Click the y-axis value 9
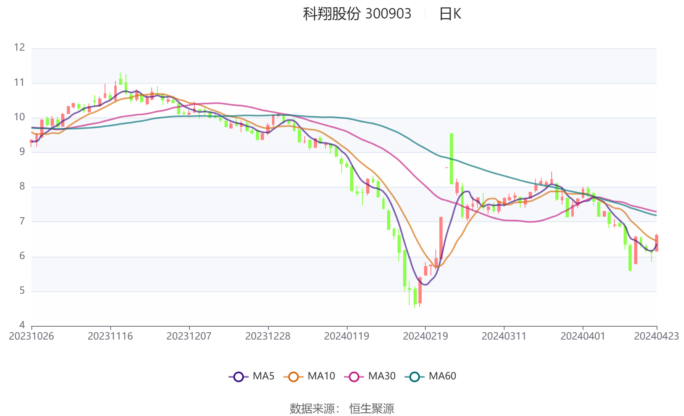 [22, 152]
